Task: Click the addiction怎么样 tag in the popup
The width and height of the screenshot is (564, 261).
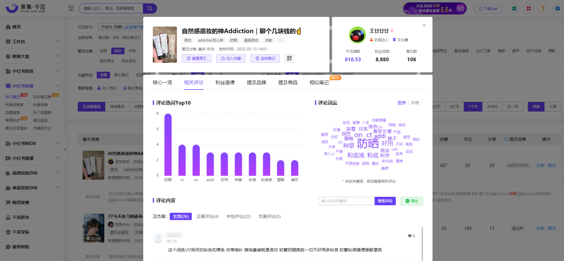Action: click(211, 40)
